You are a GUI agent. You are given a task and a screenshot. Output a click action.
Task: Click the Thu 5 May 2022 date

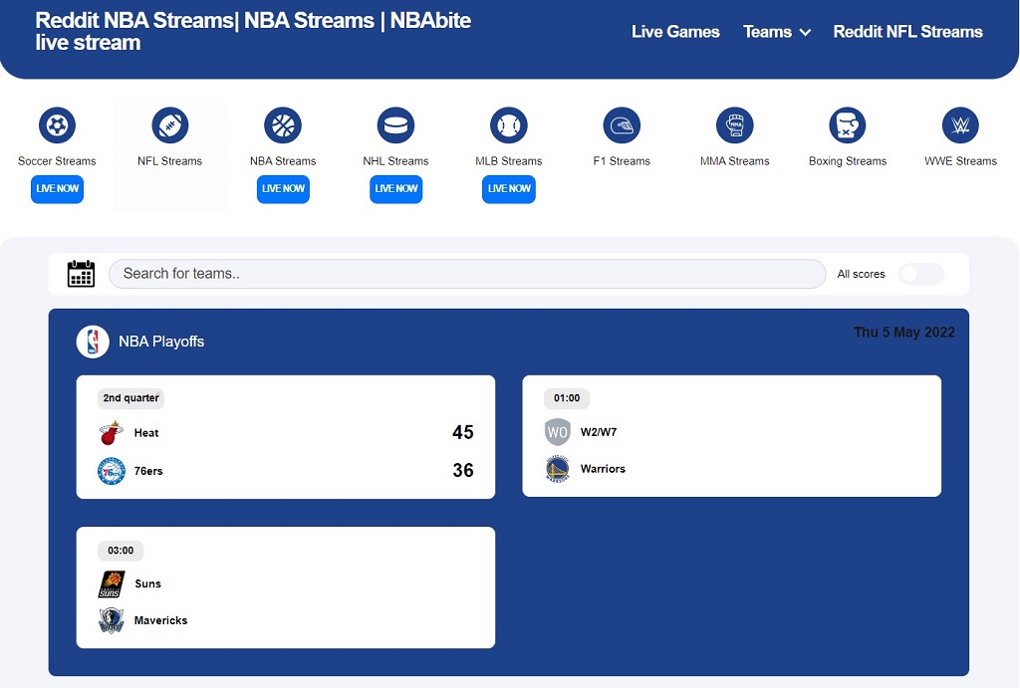click(904, 333)
